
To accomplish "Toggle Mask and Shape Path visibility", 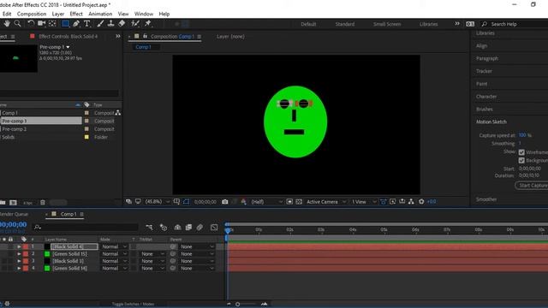I will tap(186, 202).
